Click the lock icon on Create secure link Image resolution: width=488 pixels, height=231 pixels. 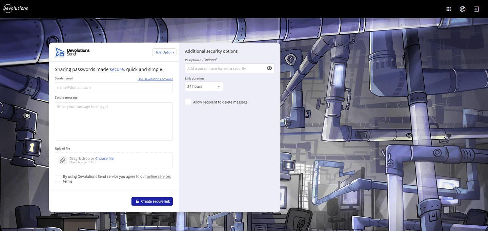click(137, 202)
